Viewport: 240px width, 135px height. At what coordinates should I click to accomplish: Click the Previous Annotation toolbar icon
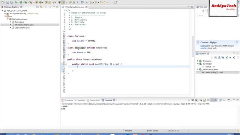pos(96,3)
